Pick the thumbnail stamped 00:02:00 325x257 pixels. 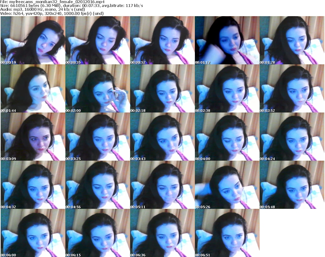tap(98, 88)
